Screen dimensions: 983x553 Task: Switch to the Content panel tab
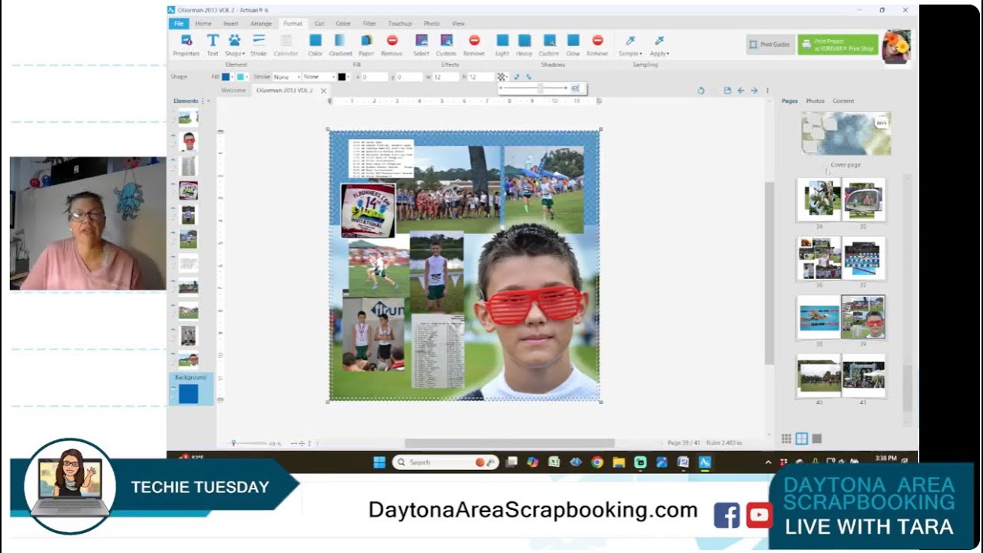pos(843,101)
